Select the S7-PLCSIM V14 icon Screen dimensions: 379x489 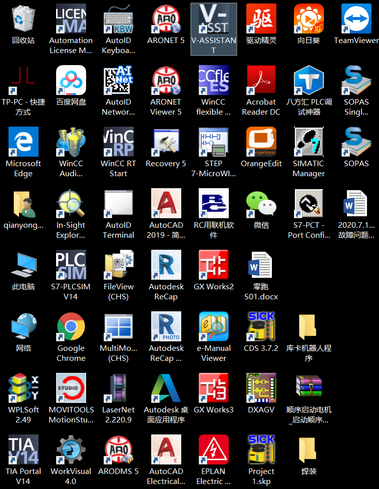point(71,265)
